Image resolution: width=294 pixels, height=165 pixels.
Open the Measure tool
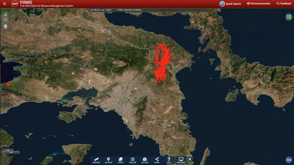coord(96,160)
